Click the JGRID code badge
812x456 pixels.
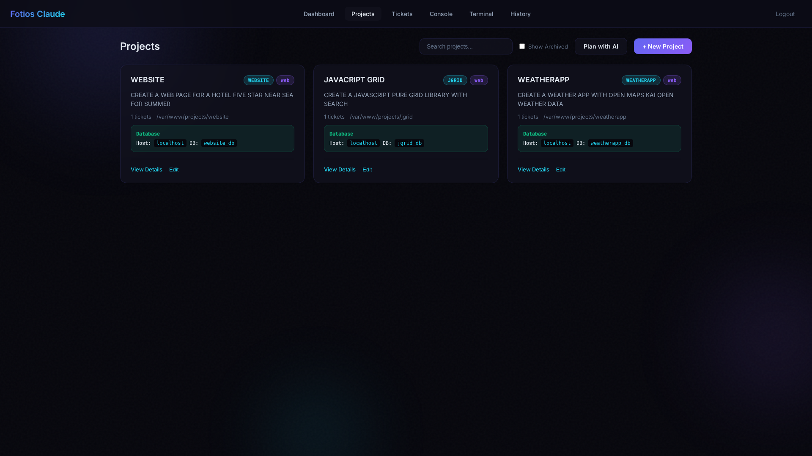point(455,80)
